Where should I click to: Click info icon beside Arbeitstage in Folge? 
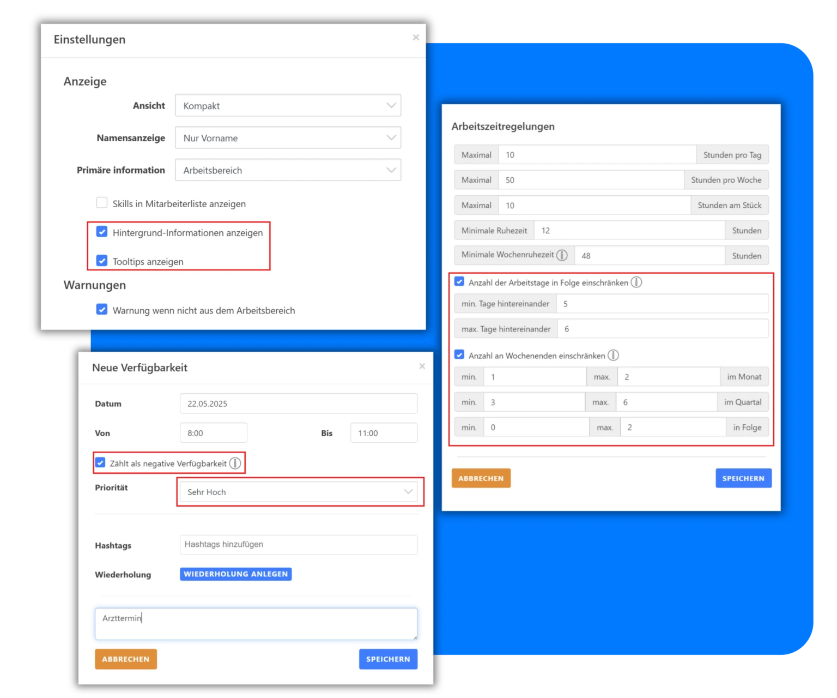point(636,282)
